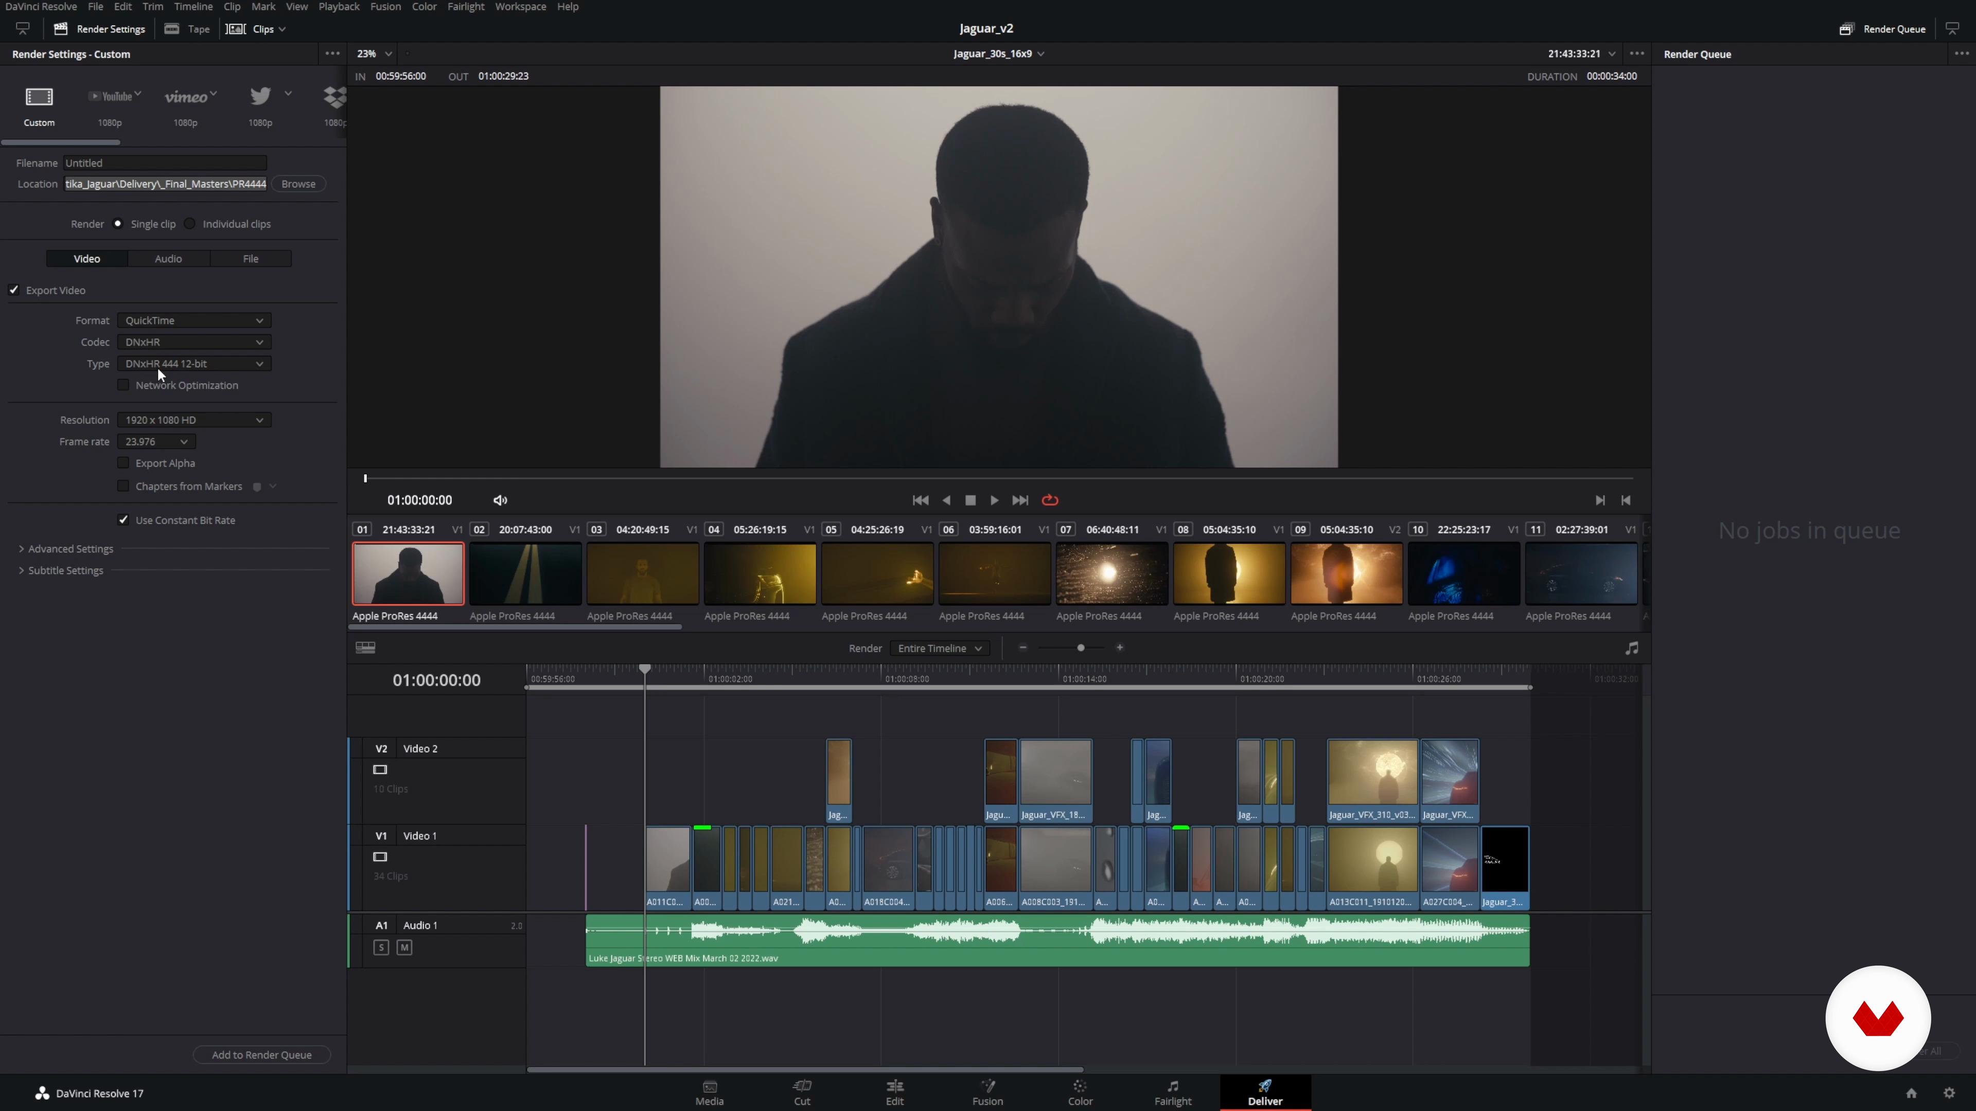Open the Project Manager home icon
The image size is (1976, 1111).
1912,1094
